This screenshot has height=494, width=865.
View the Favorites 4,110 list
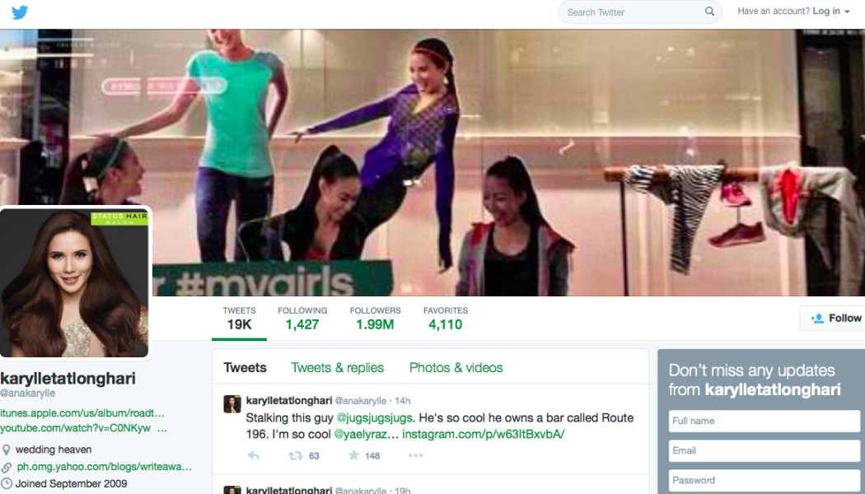coord(445,319)
